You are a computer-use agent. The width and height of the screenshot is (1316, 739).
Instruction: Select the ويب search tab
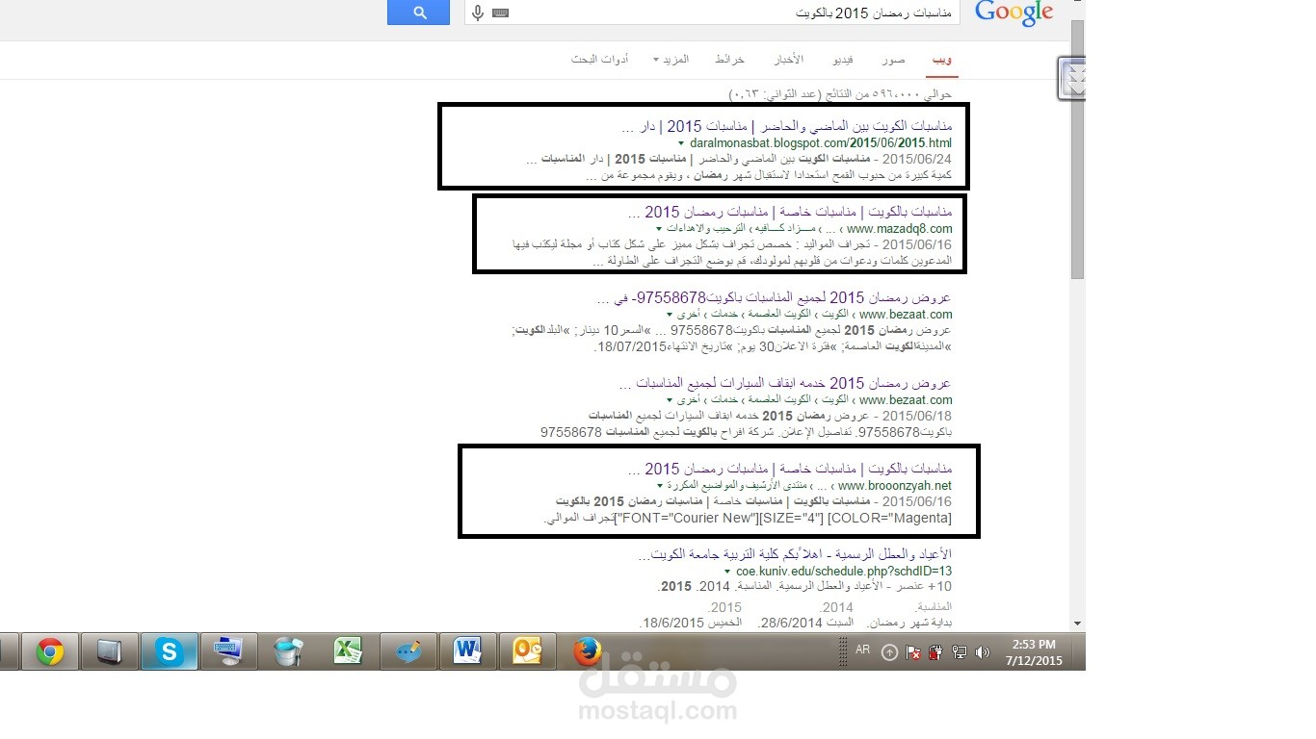point(942,60)
